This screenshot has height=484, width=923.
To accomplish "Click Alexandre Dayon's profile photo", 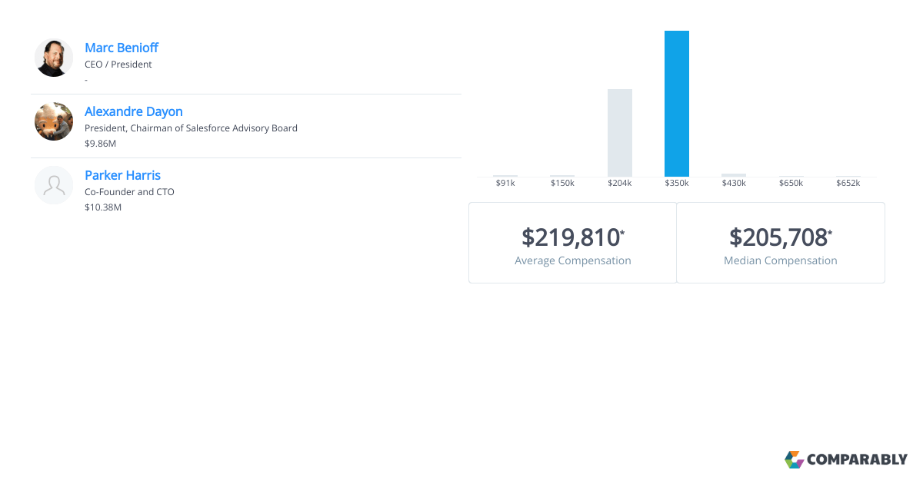I will pyautogui.click(x=54, y=121).
